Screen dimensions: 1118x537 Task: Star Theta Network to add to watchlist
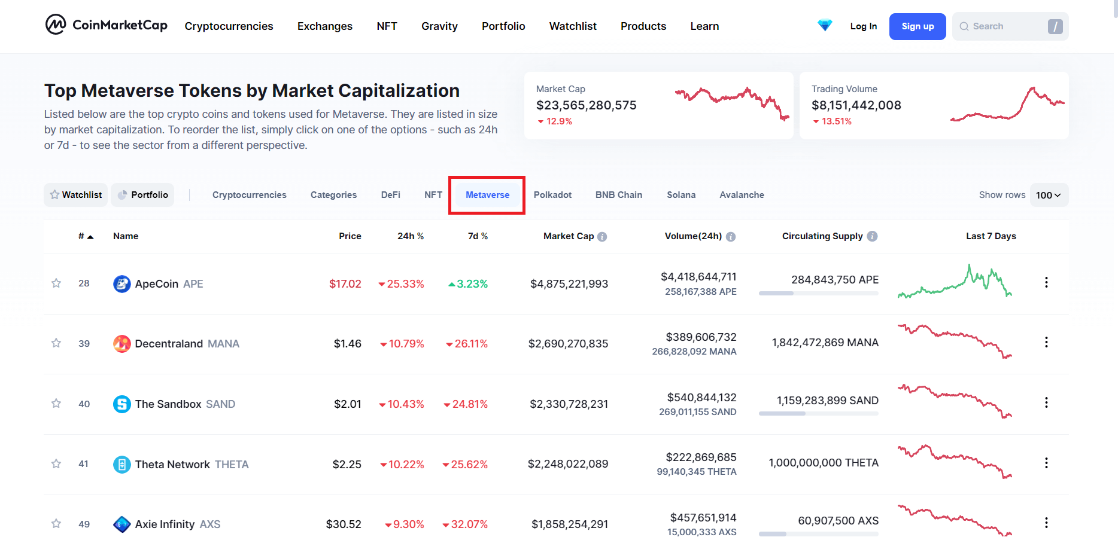pos(56,463)
